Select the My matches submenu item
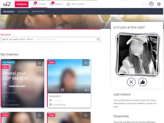Viewport: 164px width, 123px height. coord(9,11)
